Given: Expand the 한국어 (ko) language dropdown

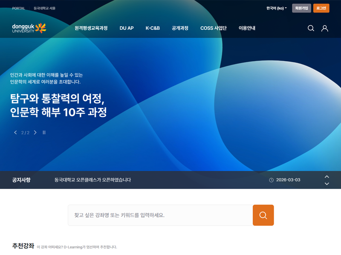Looking at the screenshot, I should (x=276, y=8).
